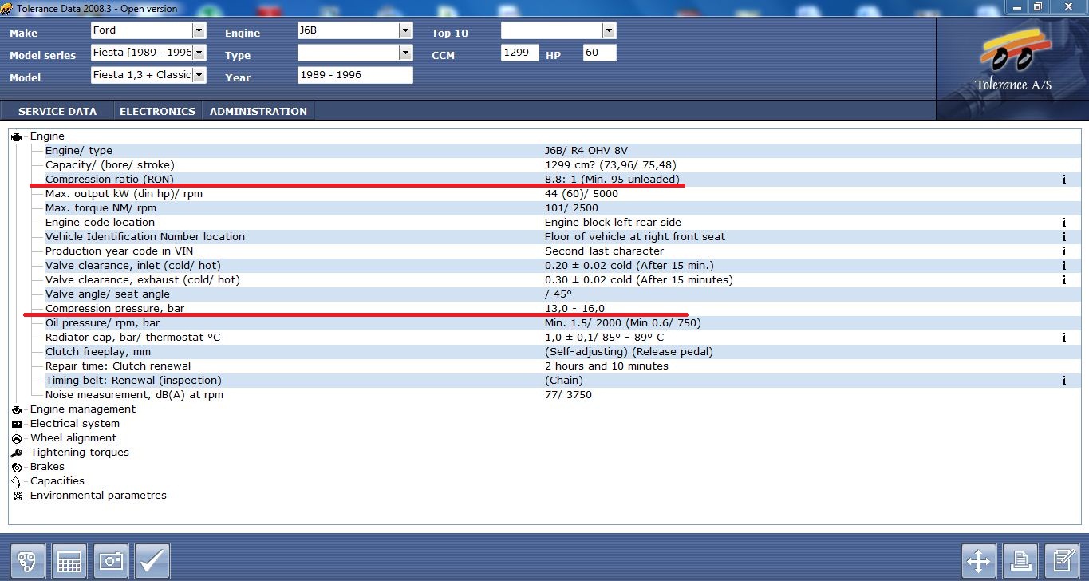Screen dimensions: 1089x581
Task: Expand the Engine management section
Action: point(83,409)
